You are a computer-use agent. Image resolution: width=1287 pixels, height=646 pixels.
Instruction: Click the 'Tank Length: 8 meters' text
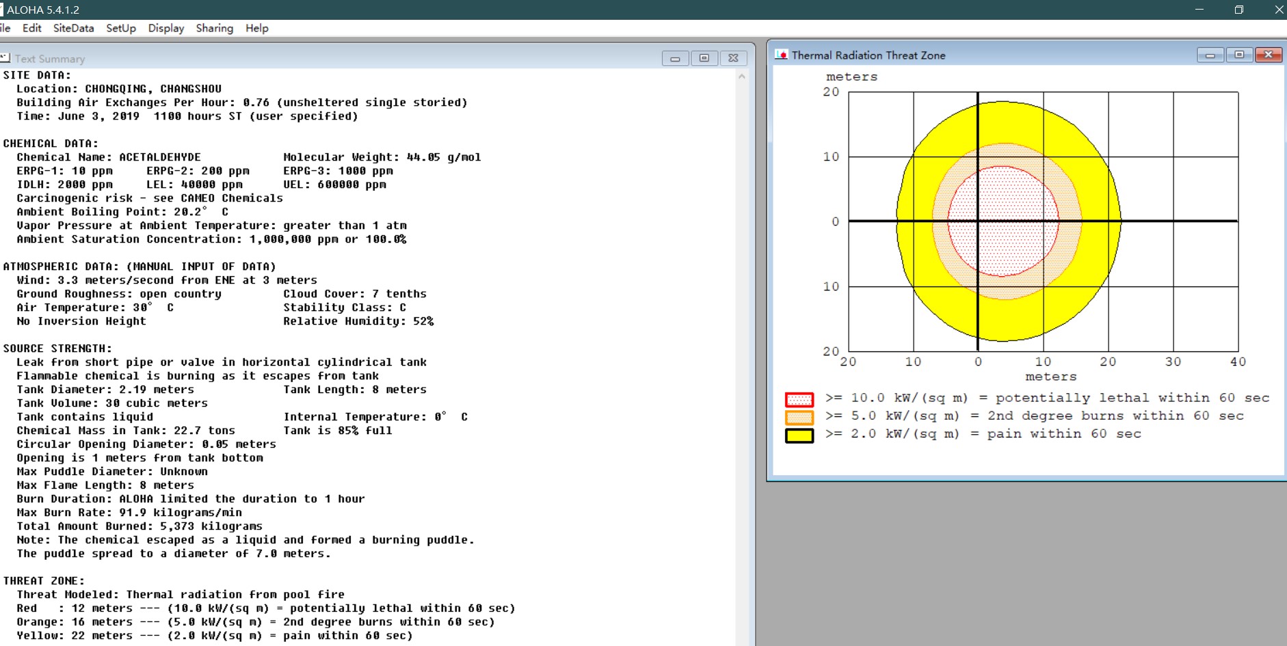355,390
